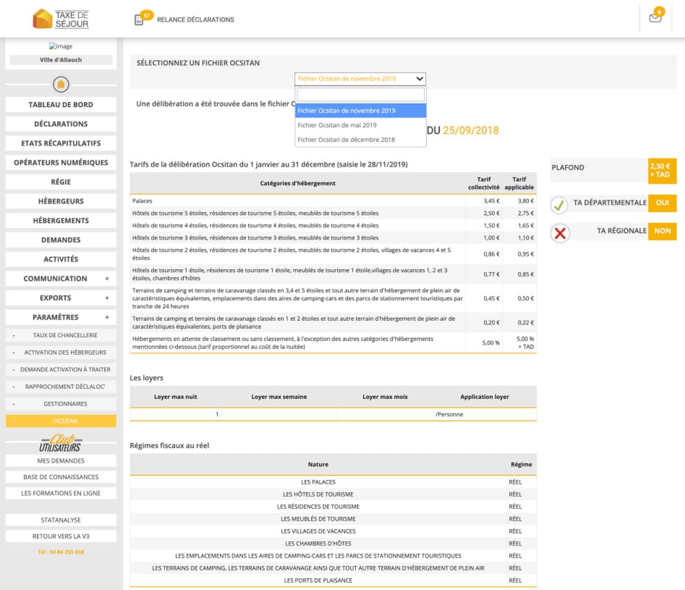Image resolution: width=685 pixels, height=590 pixels.
Task: Click Les Ports de Plaisance row
Action: tap(333, 580)
